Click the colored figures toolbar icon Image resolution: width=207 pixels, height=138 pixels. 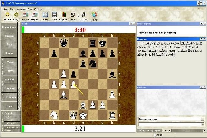point(63,14)
